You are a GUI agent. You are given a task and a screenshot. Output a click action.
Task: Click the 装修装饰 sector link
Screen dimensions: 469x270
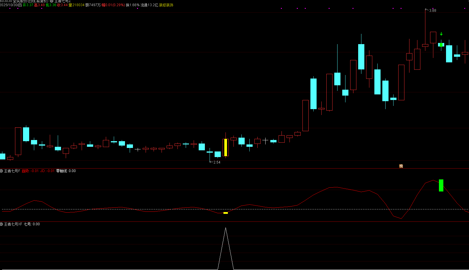point(166,5)
